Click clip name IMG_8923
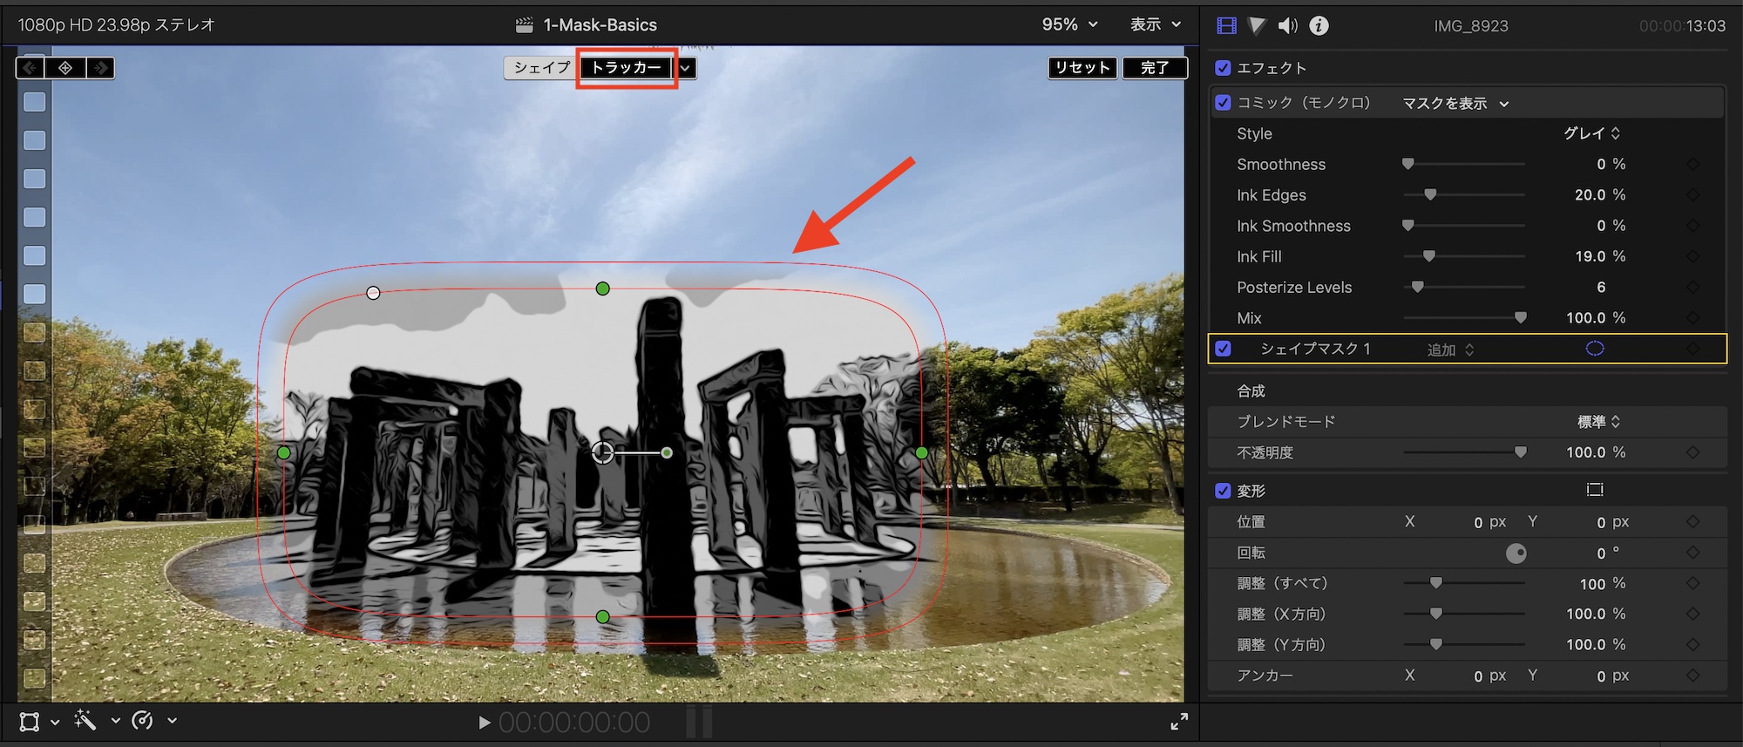 point(1471,26)
